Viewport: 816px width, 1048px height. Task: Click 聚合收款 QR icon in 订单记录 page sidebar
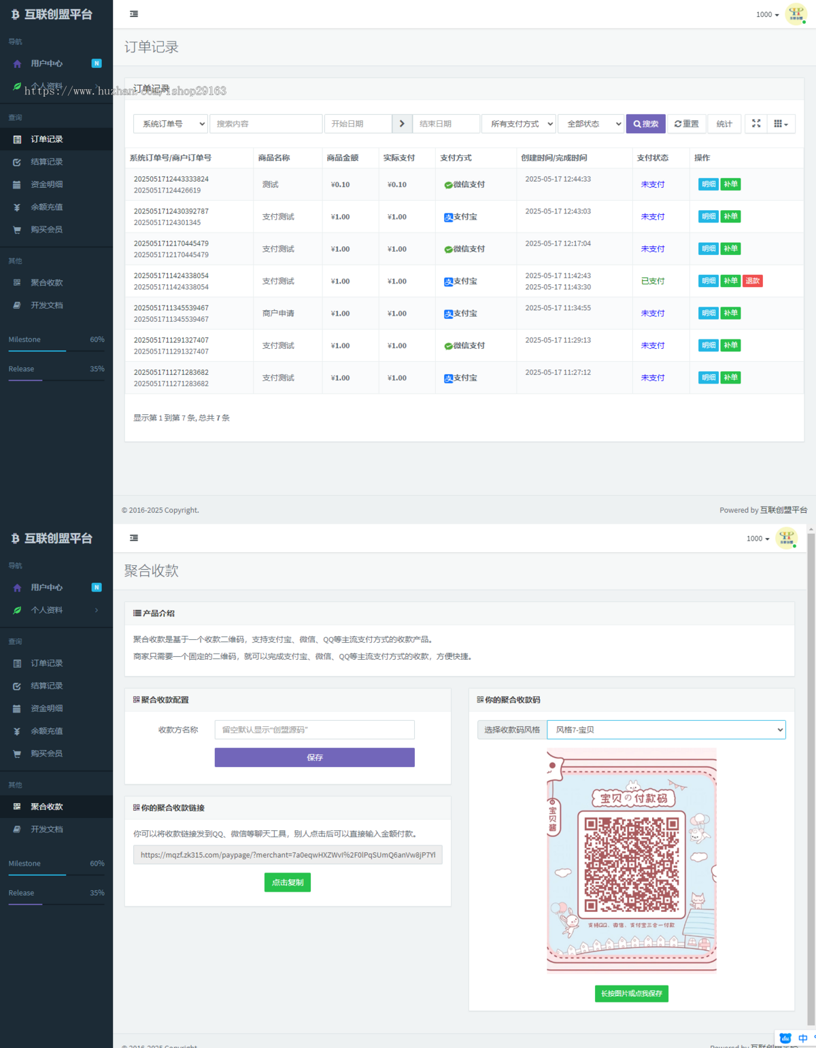click(17, 283)
